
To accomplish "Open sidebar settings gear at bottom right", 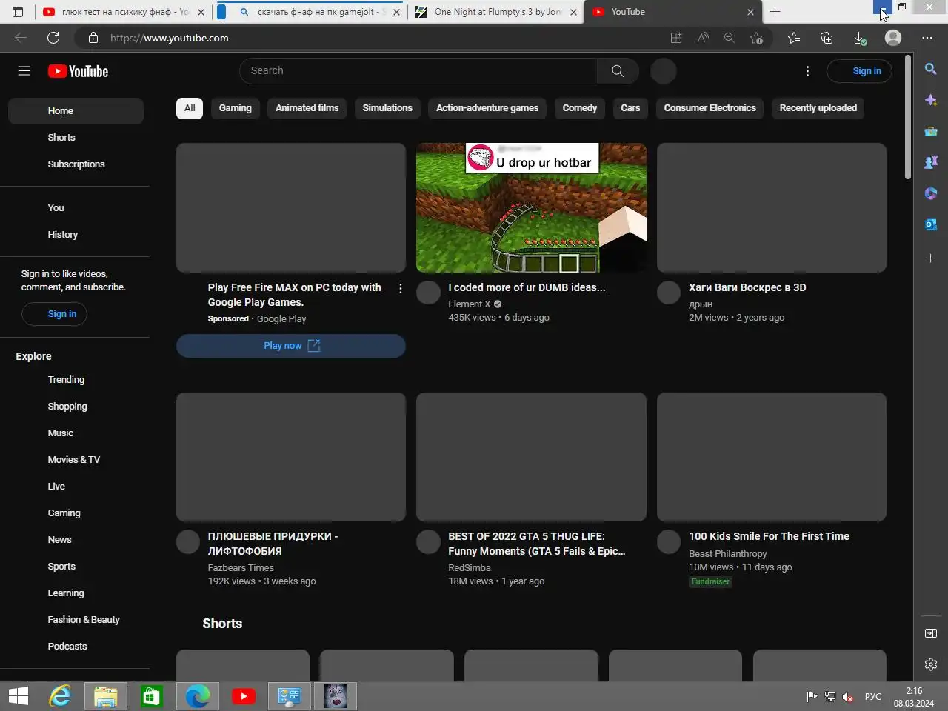I will coord(931,664).
